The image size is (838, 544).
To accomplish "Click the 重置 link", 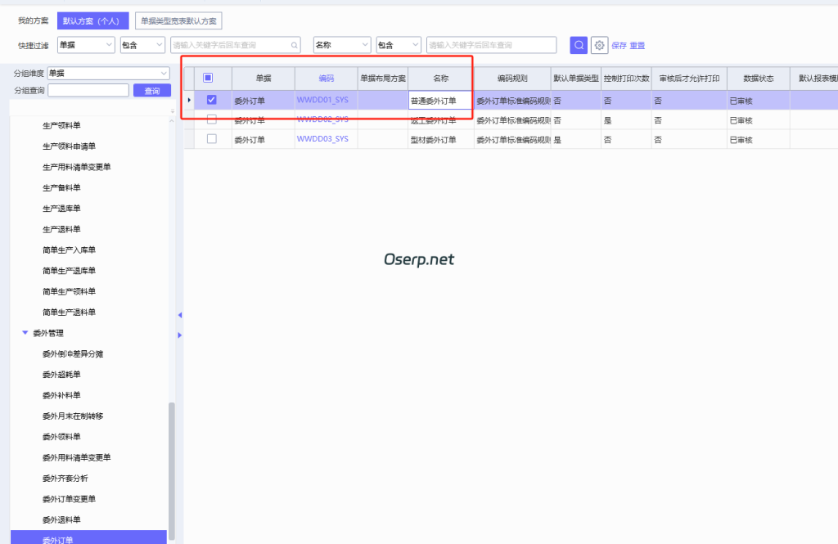I will coord(638,46).
